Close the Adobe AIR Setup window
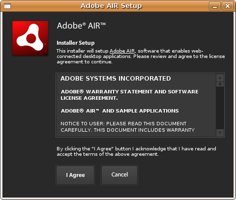The height and width of the screenshot is (200, 236). (x=228, y=6)
